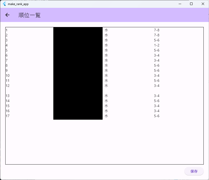Select rank number 12 in the list

(8, 86)
